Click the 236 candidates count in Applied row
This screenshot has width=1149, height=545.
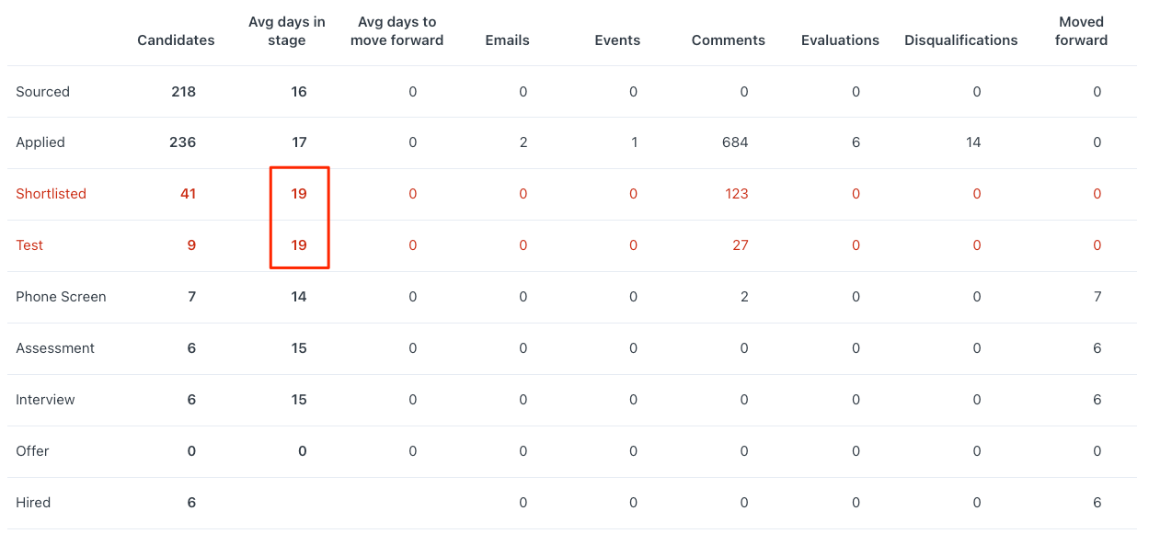click(x=183, y=142)
